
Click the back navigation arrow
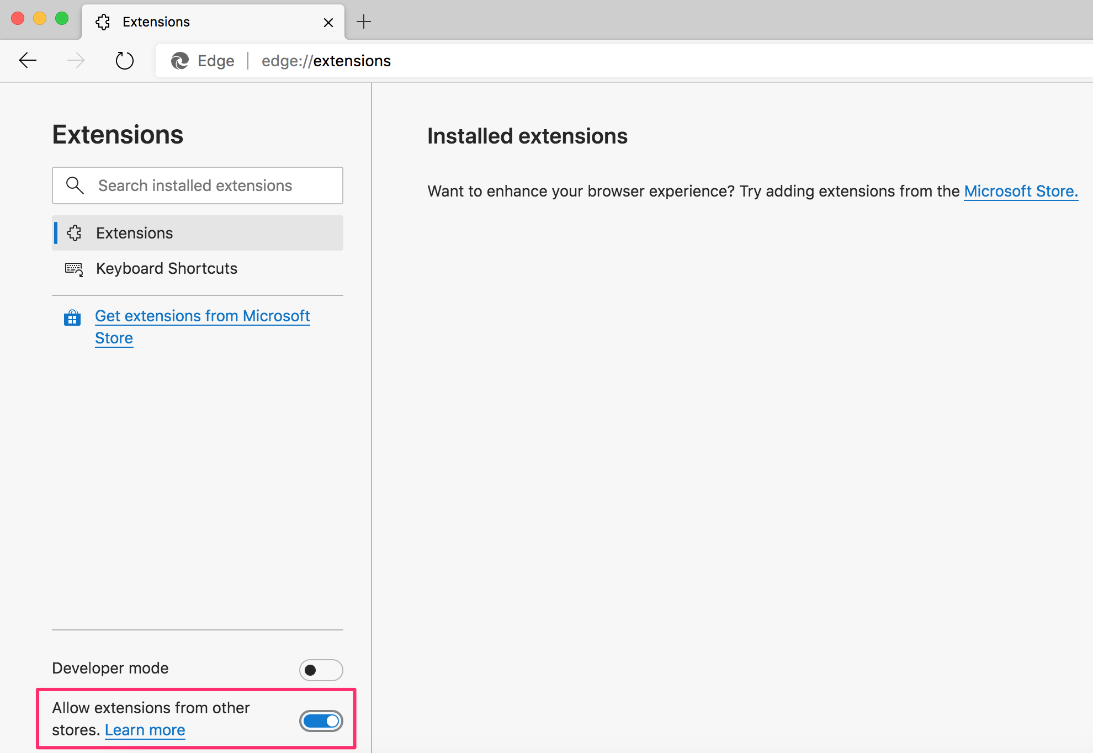28,61
